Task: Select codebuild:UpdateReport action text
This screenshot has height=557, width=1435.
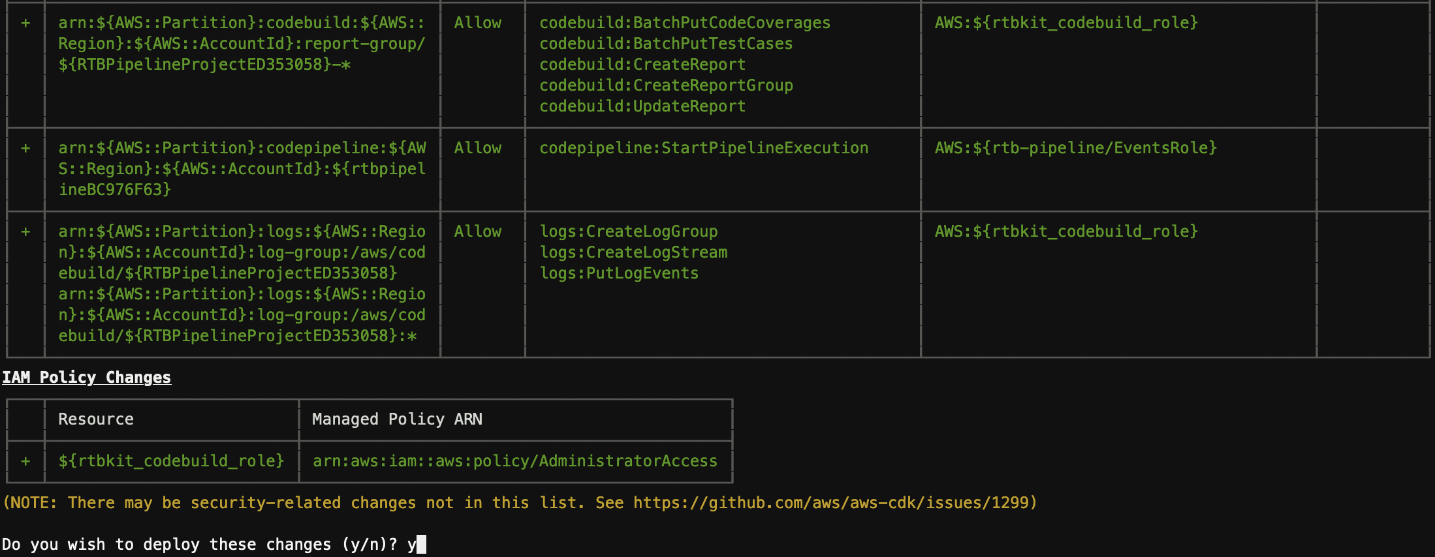Action: pyautogui.click(x=642, y=106)
